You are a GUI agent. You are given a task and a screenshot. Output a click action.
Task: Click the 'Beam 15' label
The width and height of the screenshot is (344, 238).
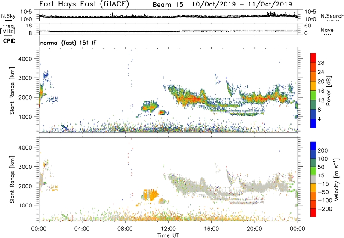168,5
